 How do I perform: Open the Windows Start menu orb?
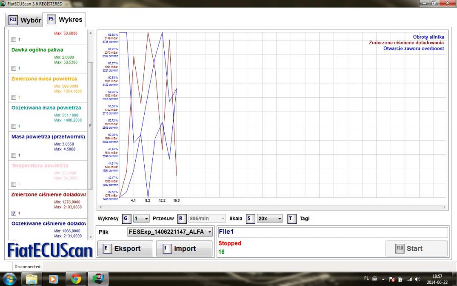coord(9,279)
